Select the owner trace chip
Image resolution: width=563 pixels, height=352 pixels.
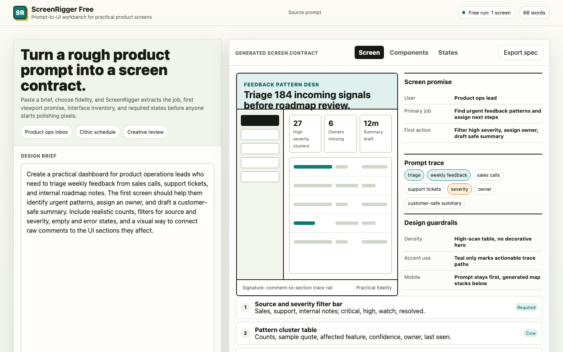pyautogui.click(x=485, y=189)
